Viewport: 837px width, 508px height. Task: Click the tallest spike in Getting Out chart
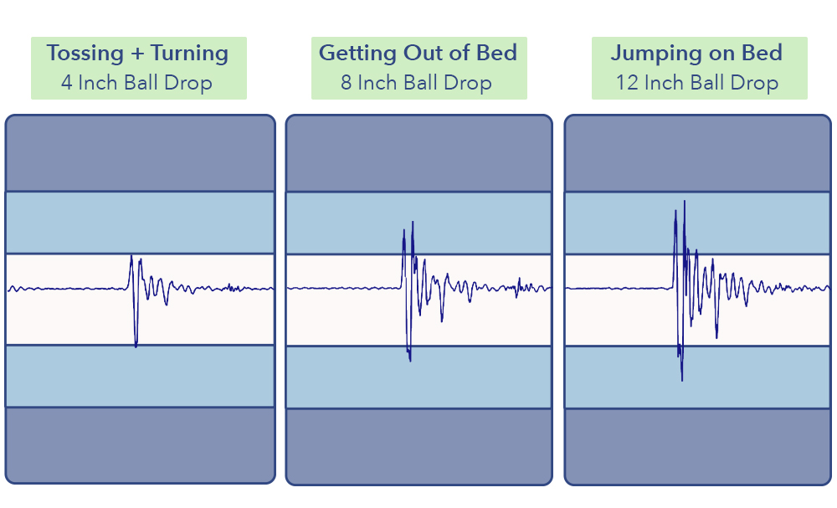tap(413, 223)
